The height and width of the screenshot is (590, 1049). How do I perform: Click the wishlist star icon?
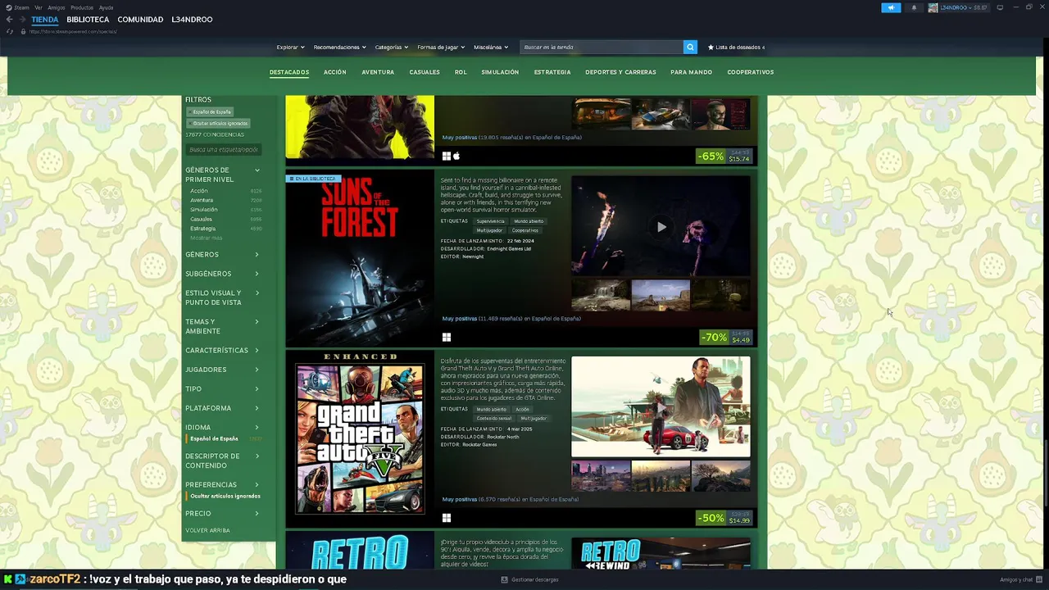[711, 47]
